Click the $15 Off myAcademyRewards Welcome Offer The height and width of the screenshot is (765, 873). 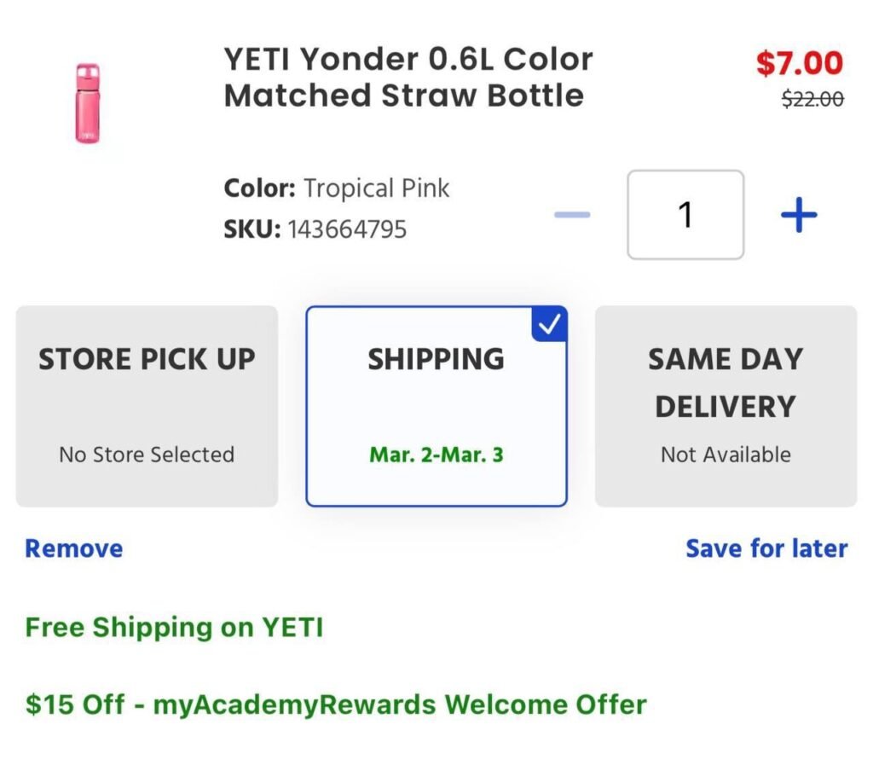point(336,705)
